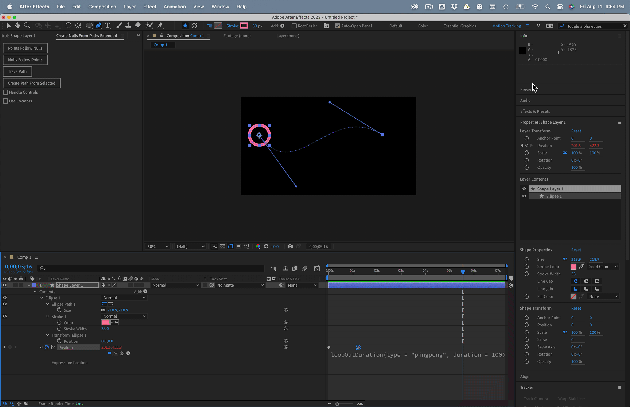Select the Selection arrow tool
The height and width of the screenshot is (407, 630).
pyautogui.click(x=9, y=25)
